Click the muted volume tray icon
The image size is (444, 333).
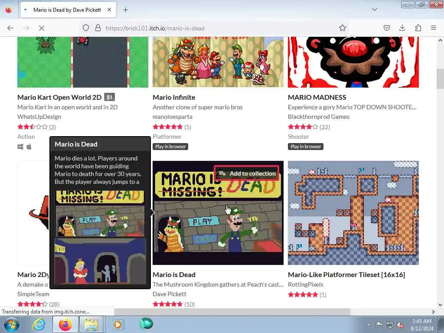coord(400,325)
